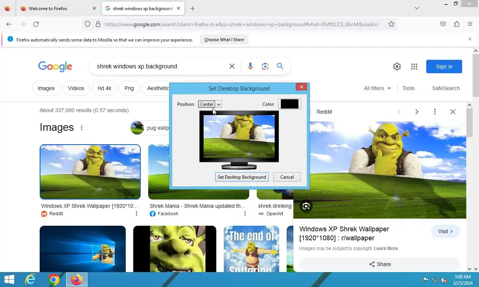Close the Set Desktop Background dialog with red X
This screenshot has width=479, height=287.
click(301, 87)
